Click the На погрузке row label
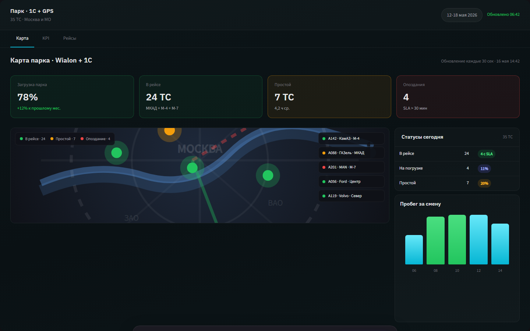The width and height of the screenshot is (530, 331). click(x=411, y=168)
